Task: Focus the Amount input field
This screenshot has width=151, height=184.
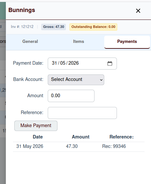Action: pos(71,96)
